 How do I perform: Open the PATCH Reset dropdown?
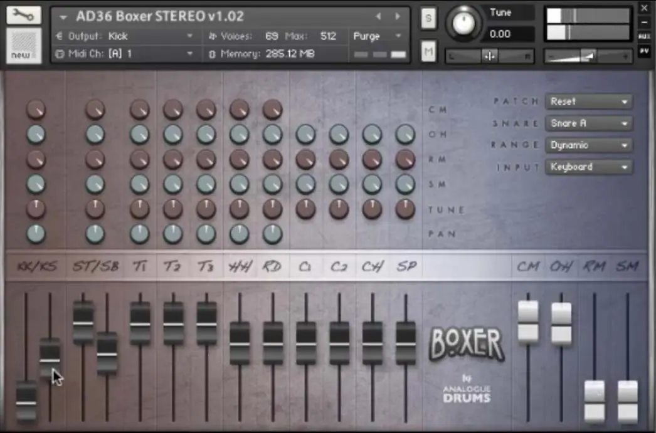click(x=589, y=102)
